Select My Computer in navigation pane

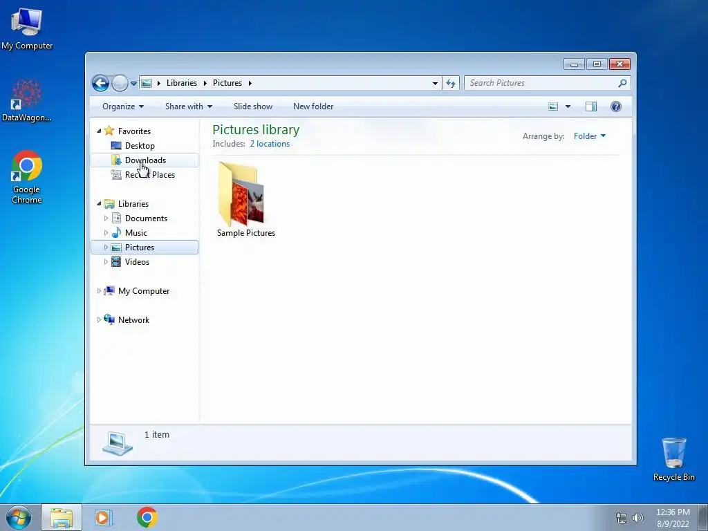tap(144, 291)
